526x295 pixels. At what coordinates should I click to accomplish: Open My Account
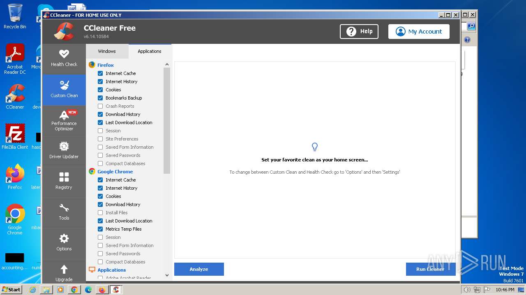[x=419, y=32]
